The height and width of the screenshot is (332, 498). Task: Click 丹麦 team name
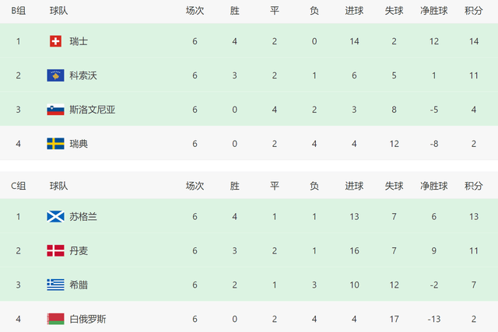(x=79, y=250)
